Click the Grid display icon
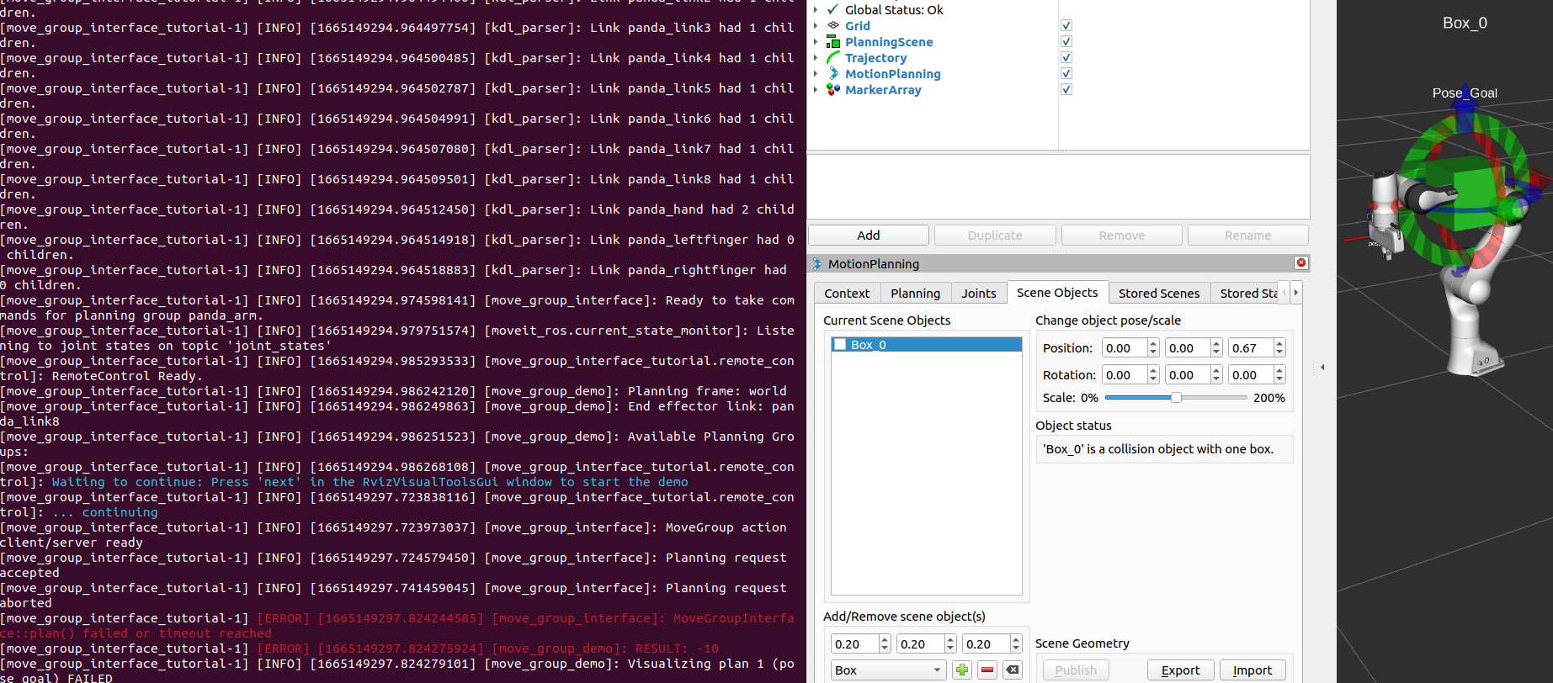The width and height of the screenshot is (1553, 683). pos(833,26)
